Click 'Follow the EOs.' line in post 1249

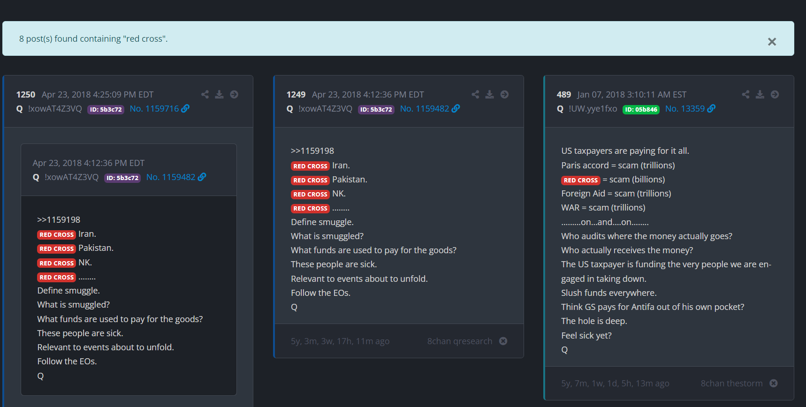tap(320, 293)
